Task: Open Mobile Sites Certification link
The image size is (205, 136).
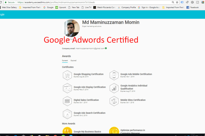Action: point(133,100)
